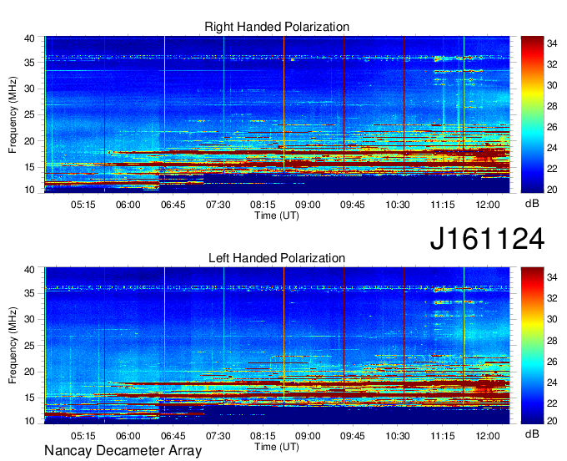The width and height of the screenshot is (567, 461).
Task: Click the 09:00 time label on top plot
Action: tap(308, 205)
